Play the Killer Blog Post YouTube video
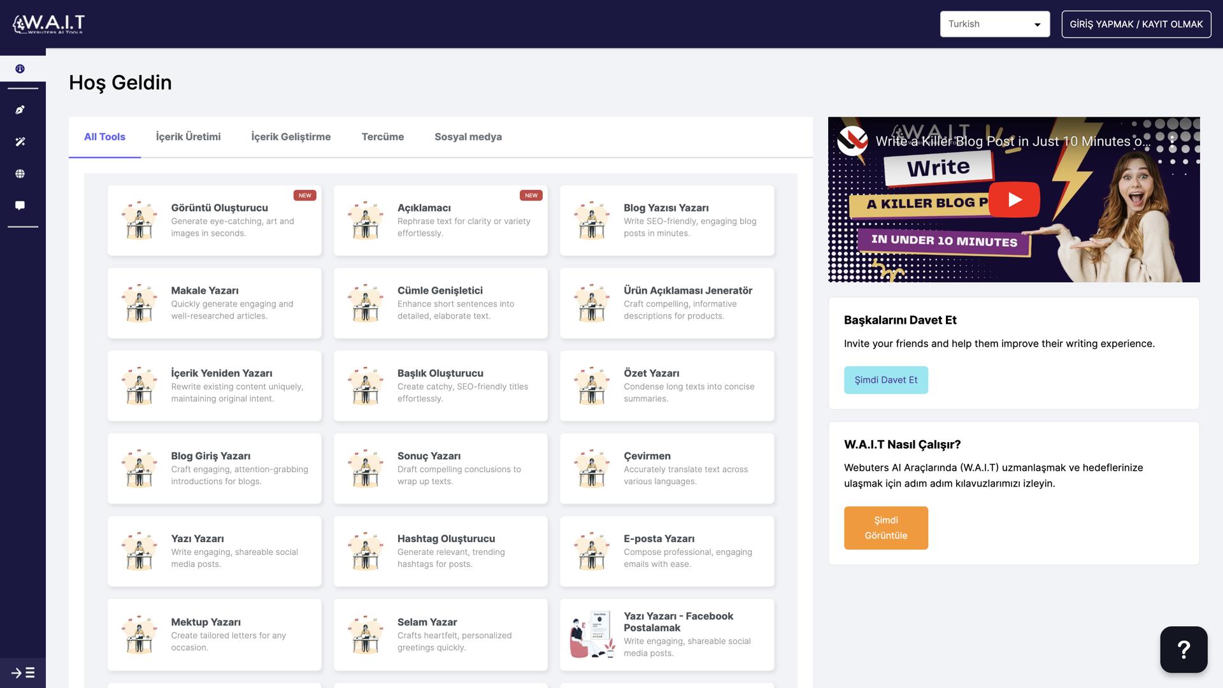1223x688 pixels. 1013,199
